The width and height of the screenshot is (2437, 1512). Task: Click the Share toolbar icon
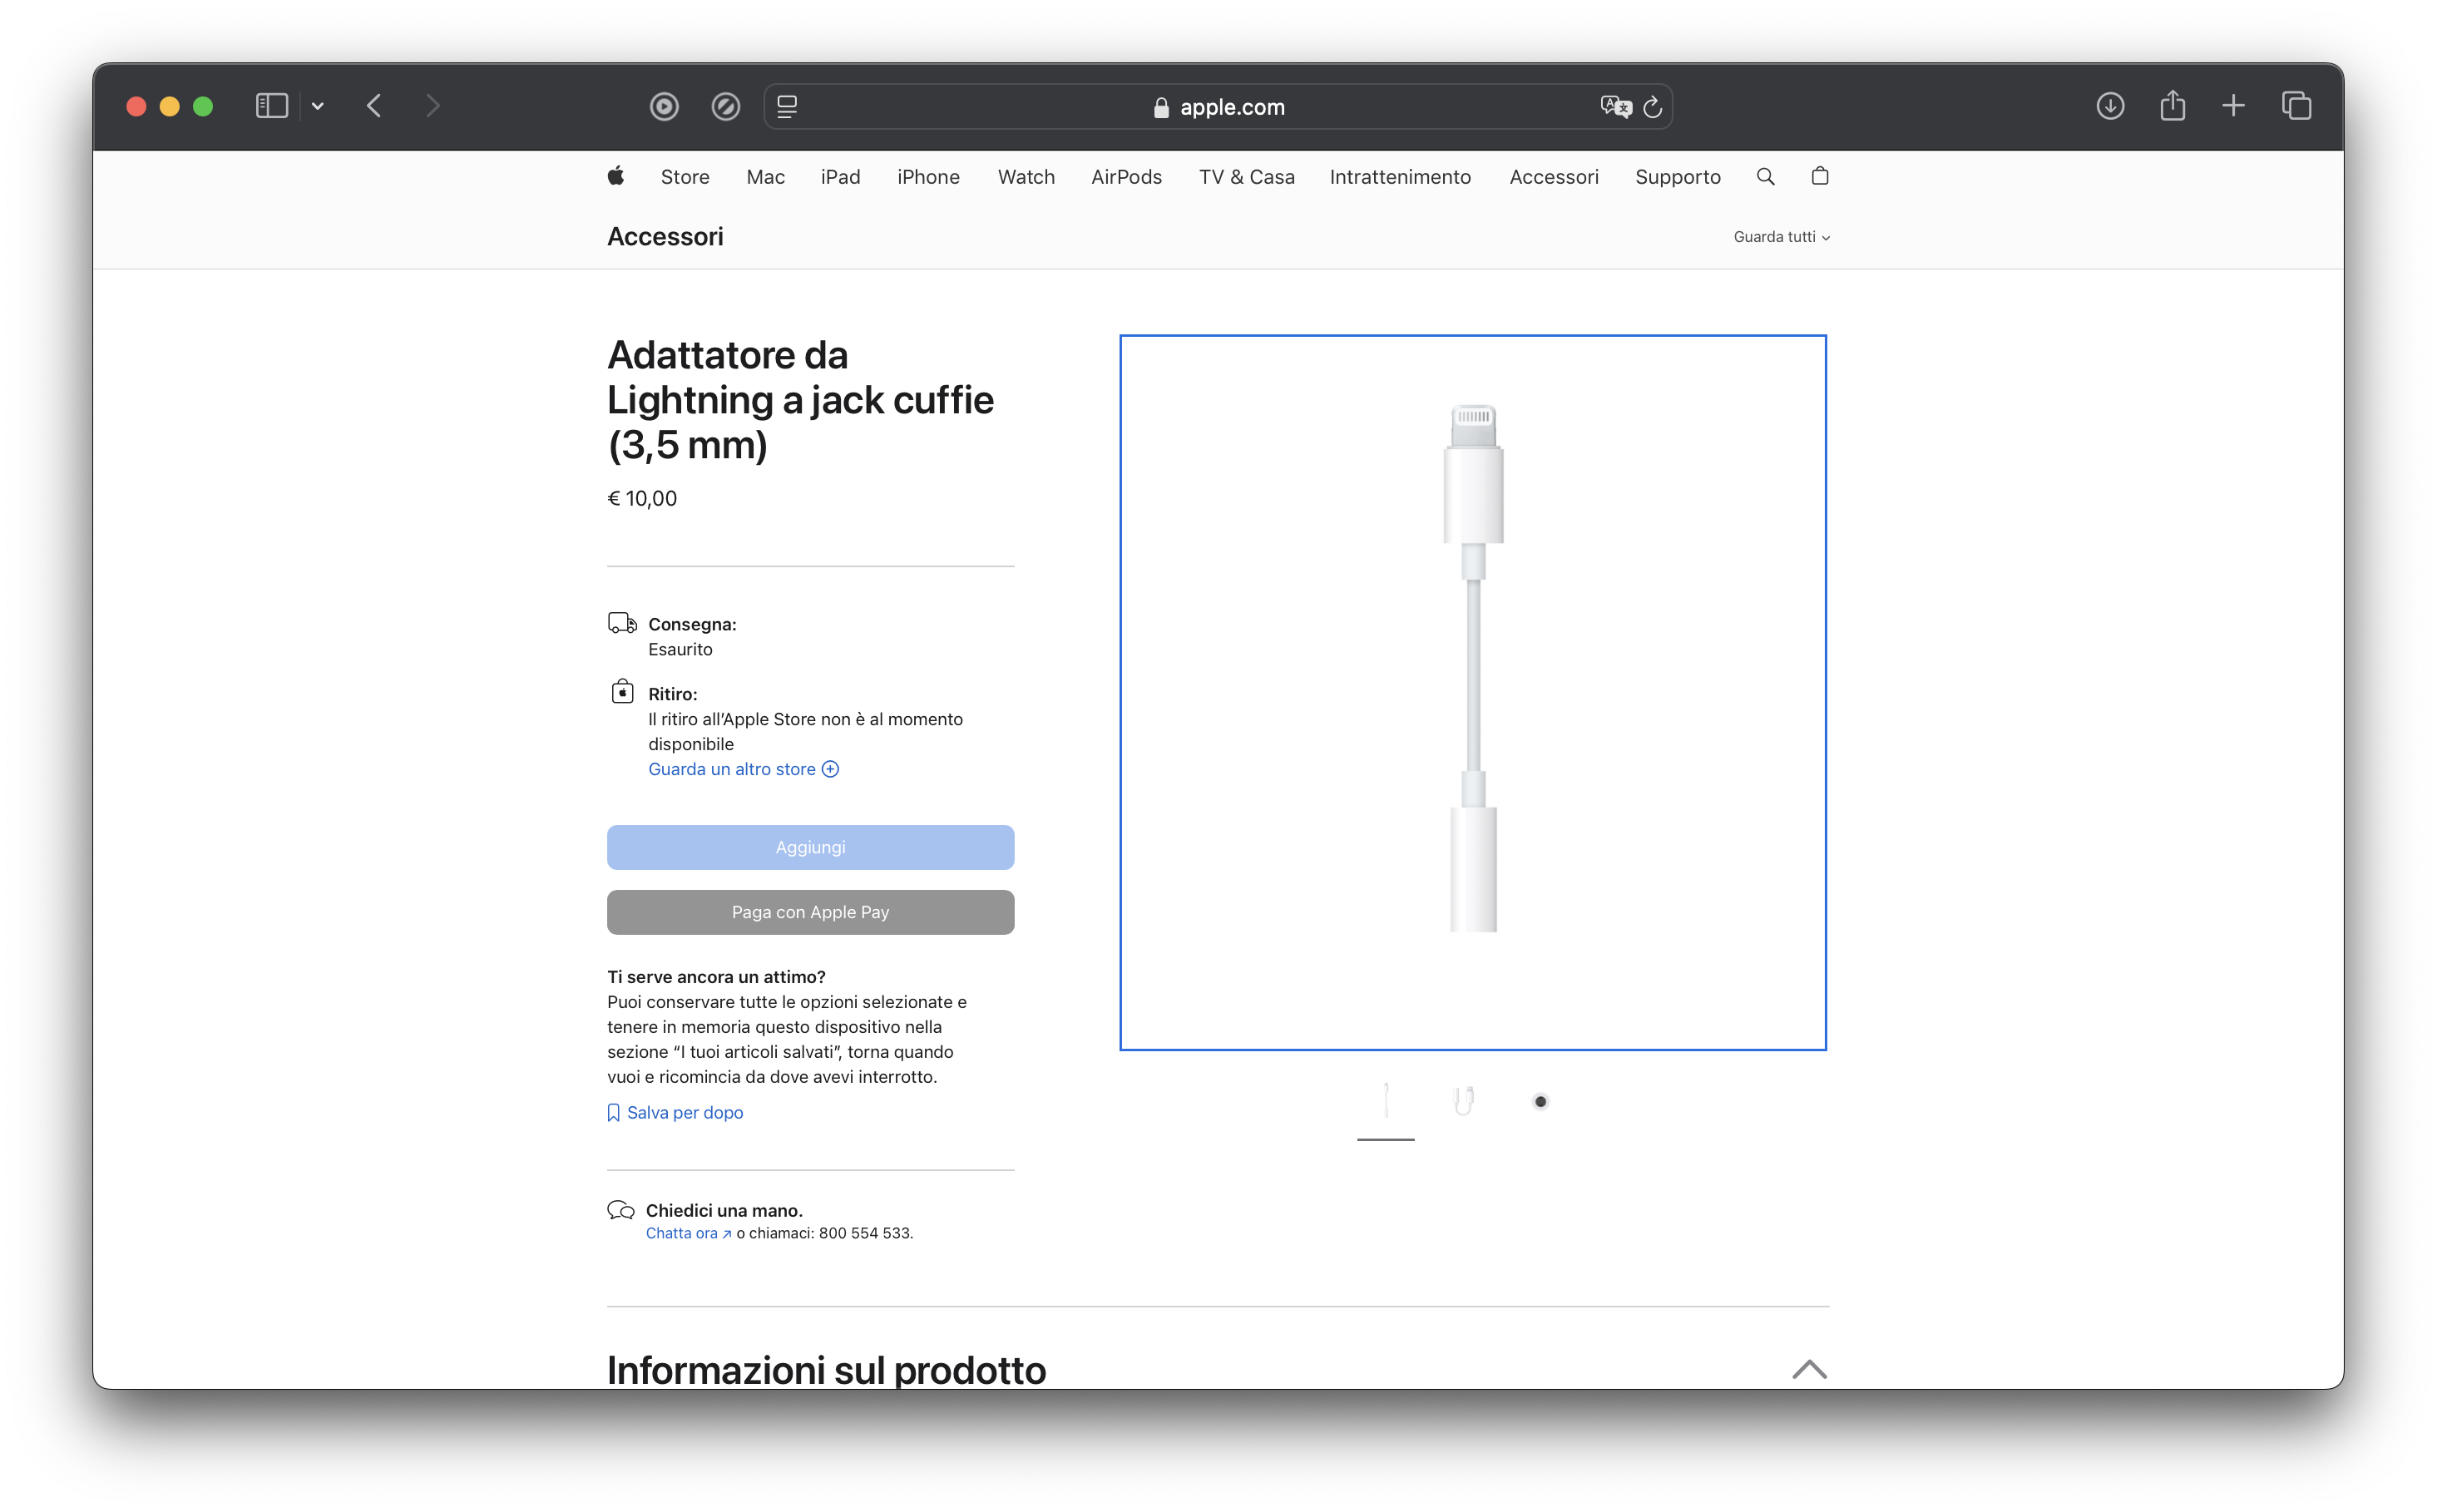point(2172,106)
